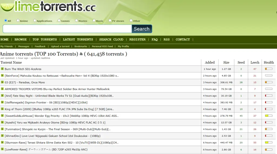Select the Applications category radio button

[35, 20]
